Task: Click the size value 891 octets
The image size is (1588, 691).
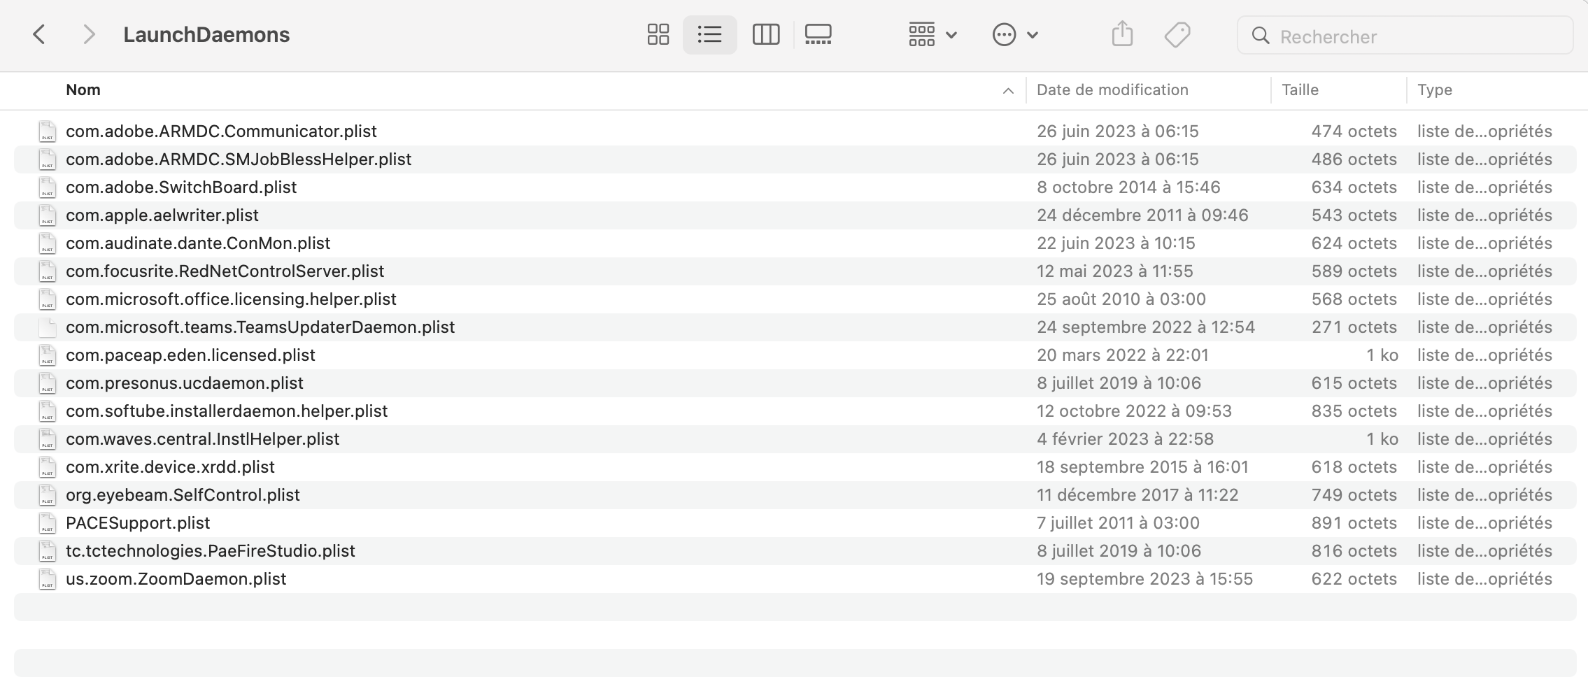Action: pos(1354,522)
